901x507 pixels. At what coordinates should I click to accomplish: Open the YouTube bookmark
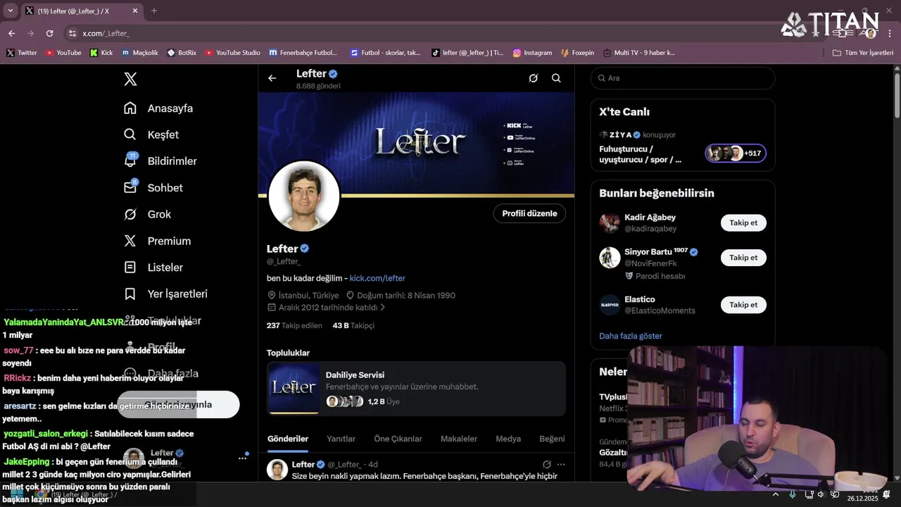tap(63, 53)
